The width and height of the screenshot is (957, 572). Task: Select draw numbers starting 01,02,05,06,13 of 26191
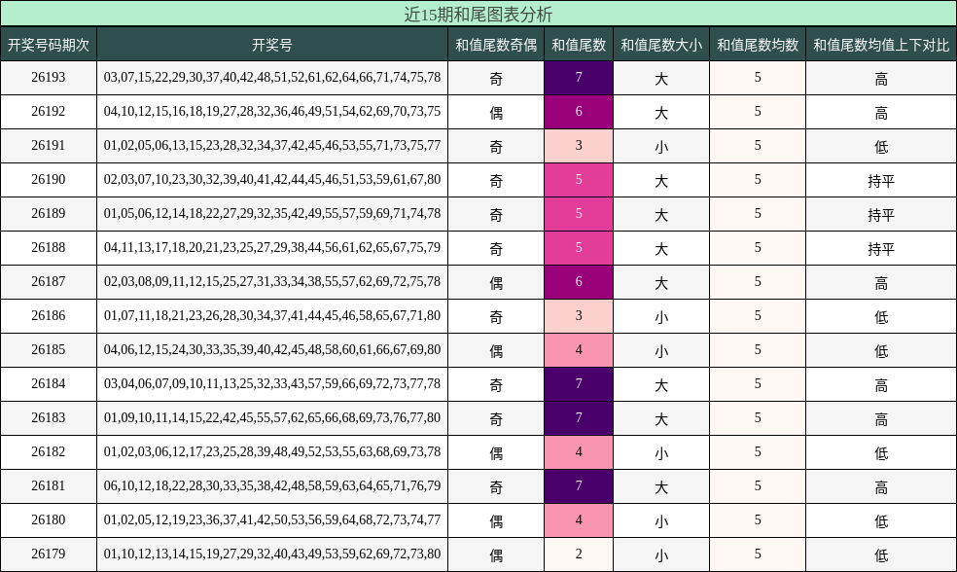pyautogui.click(x=272, y=146)
